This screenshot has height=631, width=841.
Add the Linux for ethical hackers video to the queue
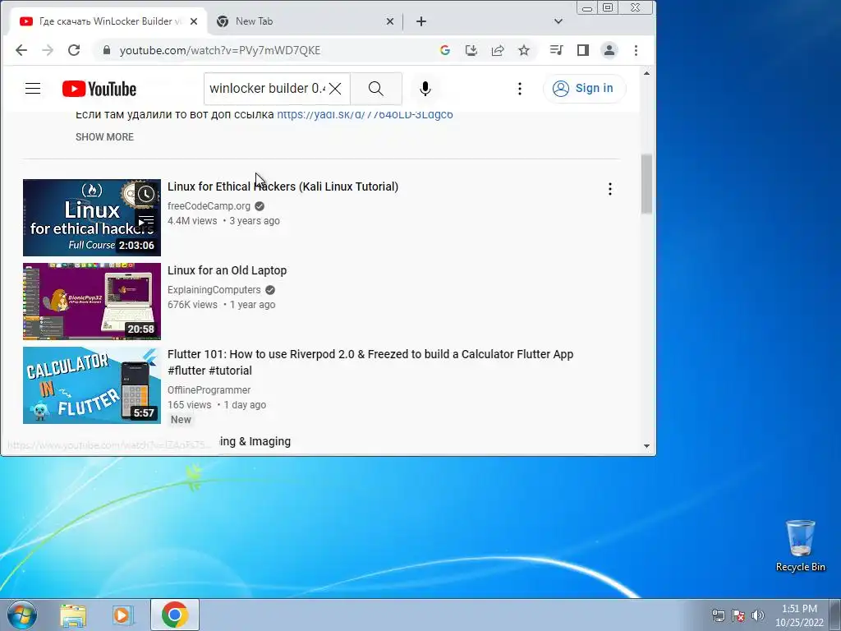(x=146, y=220)
